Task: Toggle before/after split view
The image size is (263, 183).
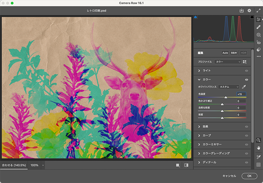Action: [x=186, y=165]
